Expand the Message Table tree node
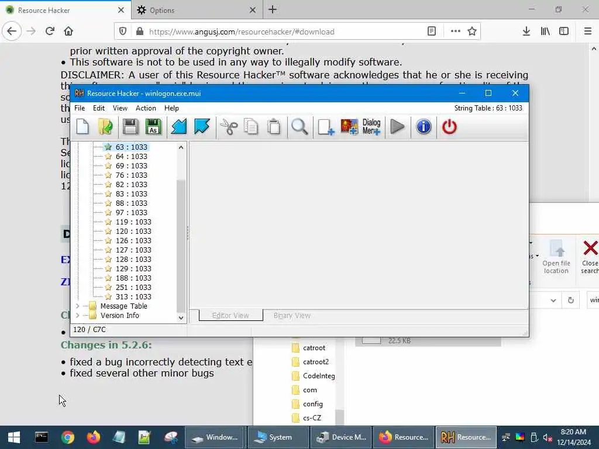This screenshot has height=449, width=599. click(78, 306)
